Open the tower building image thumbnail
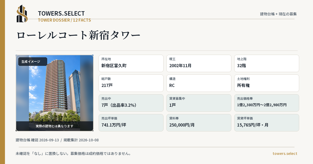Screen dimensions: 313x164 click(55, 93)
